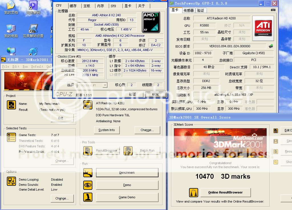Open the Online ResultBrowser button
This screenshot has height=210, width=292.
(226, 193)
